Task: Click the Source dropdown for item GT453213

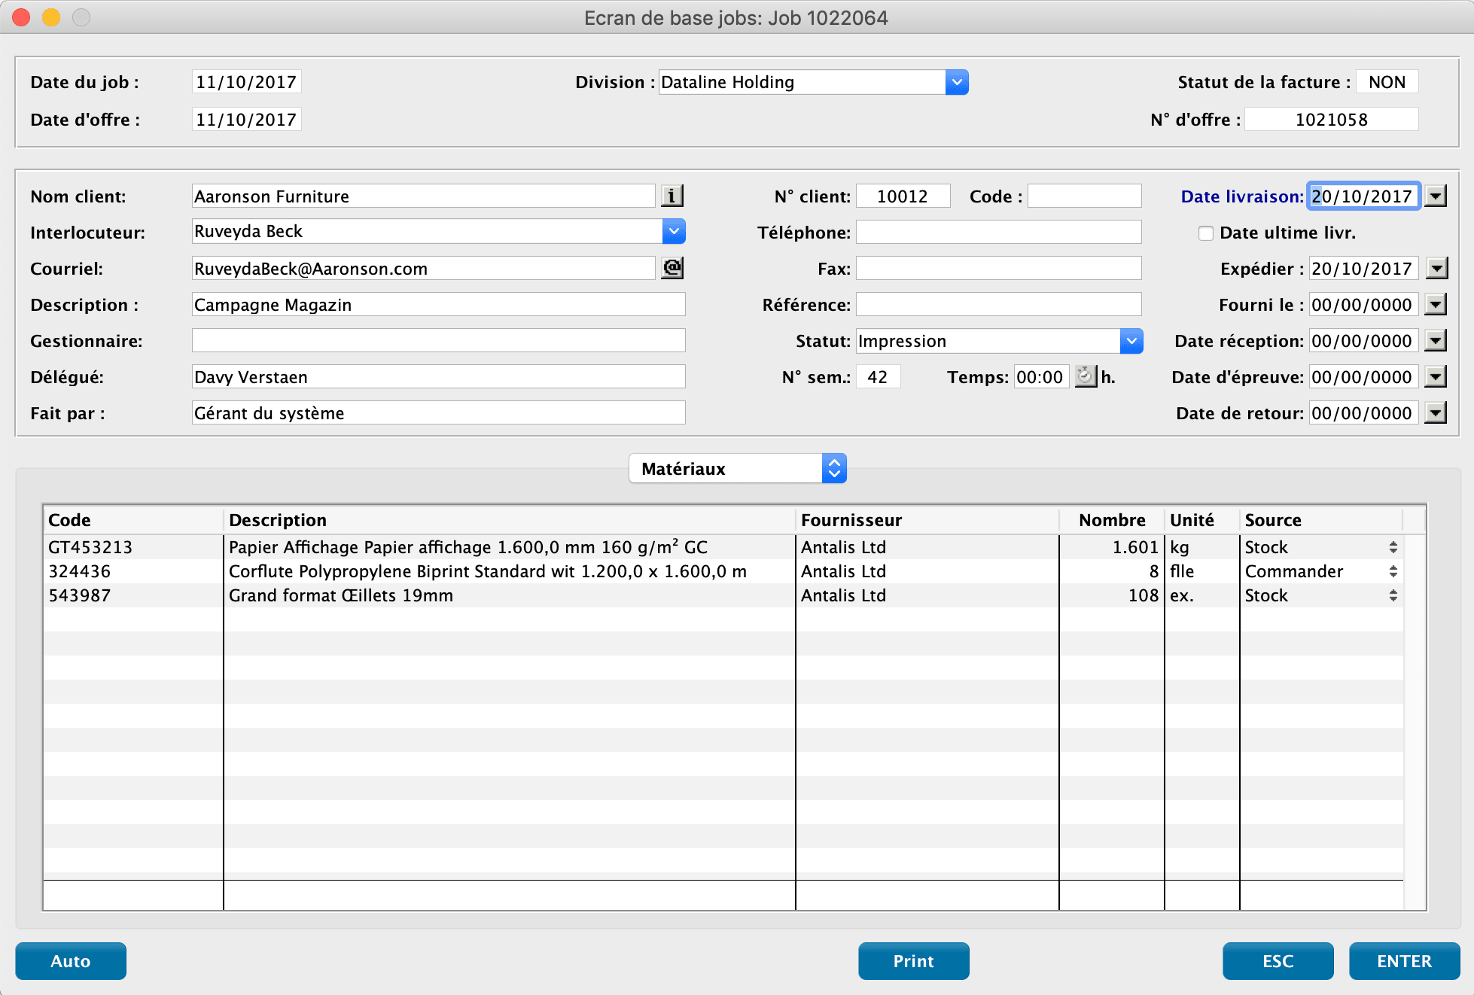Action: (x=1394, y=546)
